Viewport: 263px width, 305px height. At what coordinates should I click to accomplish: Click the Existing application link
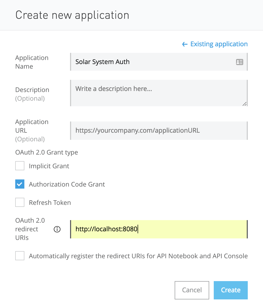(x=219, y=44)
